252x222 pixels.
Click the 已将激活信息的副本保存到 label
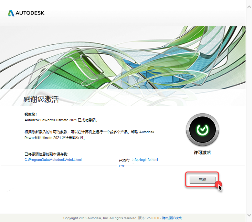coord(46,154)
